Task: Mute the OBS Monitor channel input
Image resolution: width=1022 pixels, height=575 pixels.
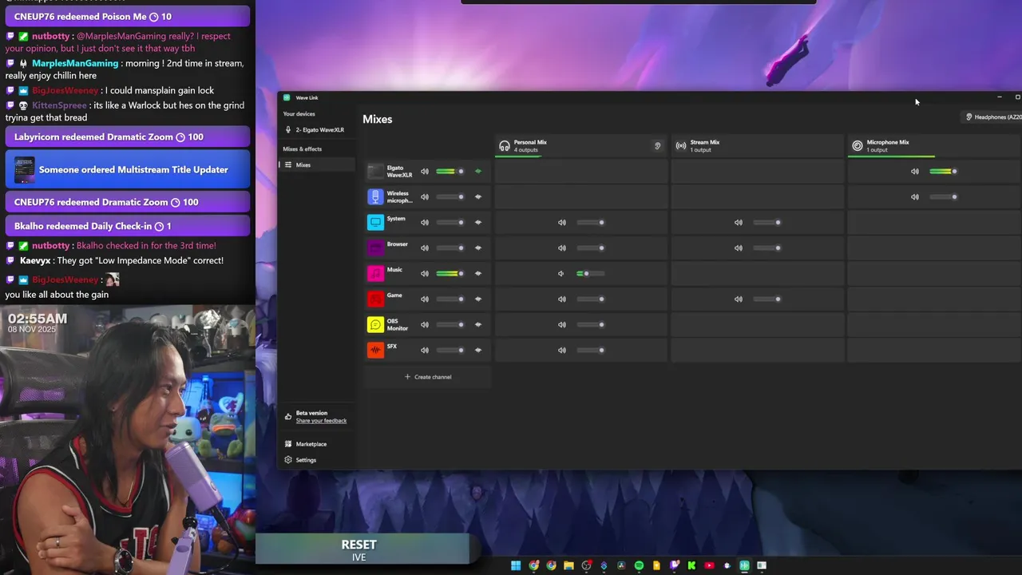Action: 425,324
